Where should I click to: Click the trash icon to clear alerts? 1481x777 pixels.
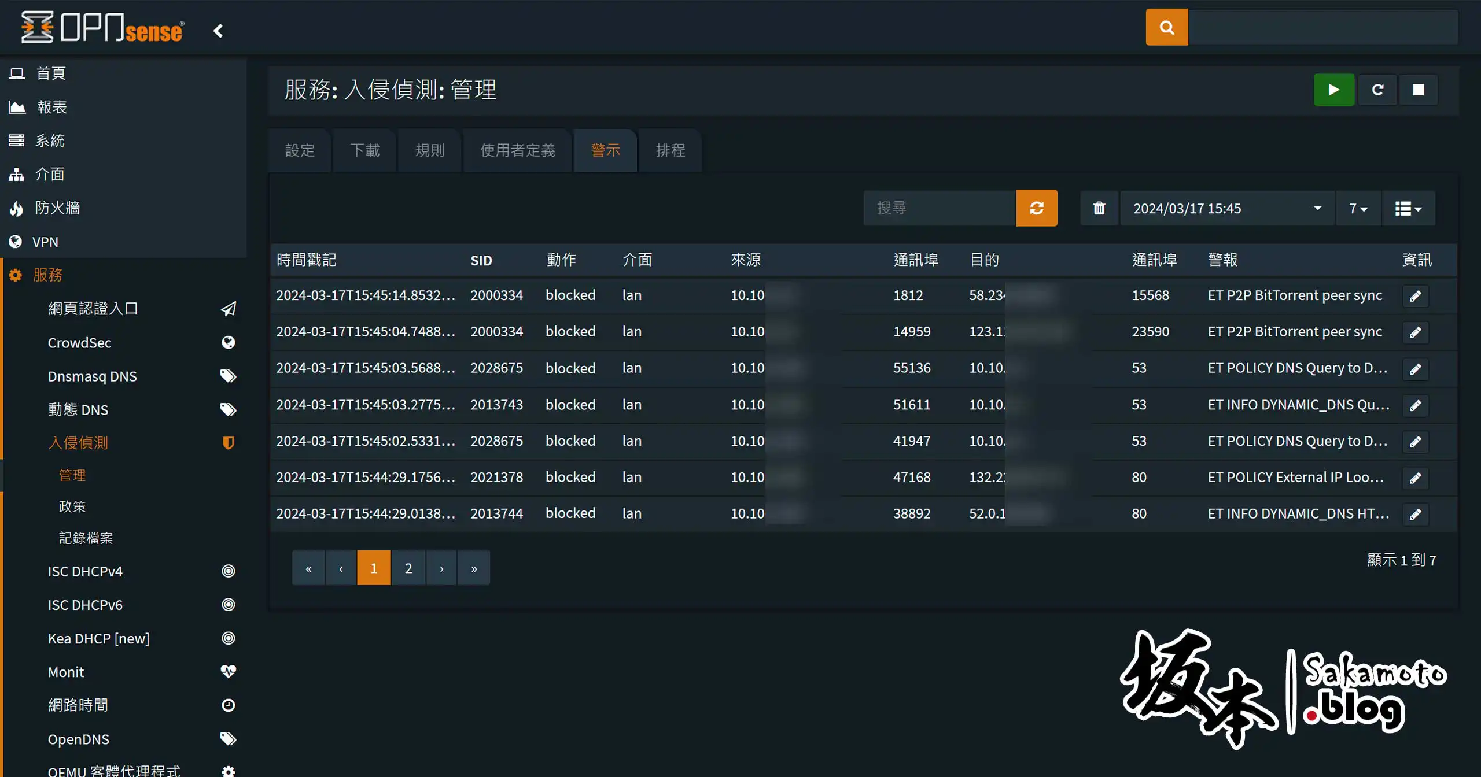click(x=1099, y=208)
